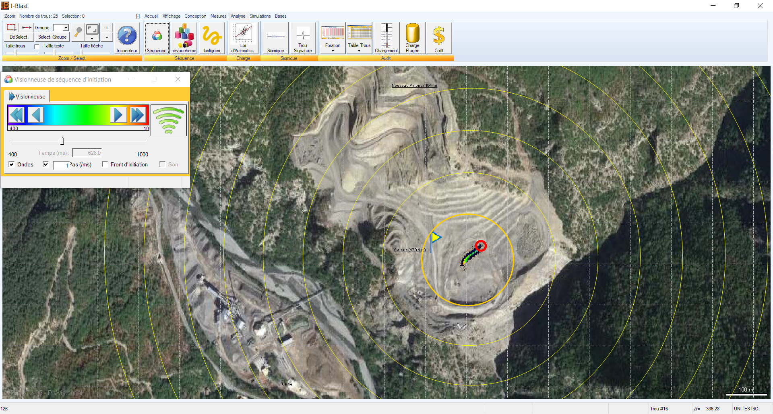This screenshot has width=773, height=414.
Task: Click the sequence time slider handle
Action: coord(62,141)
